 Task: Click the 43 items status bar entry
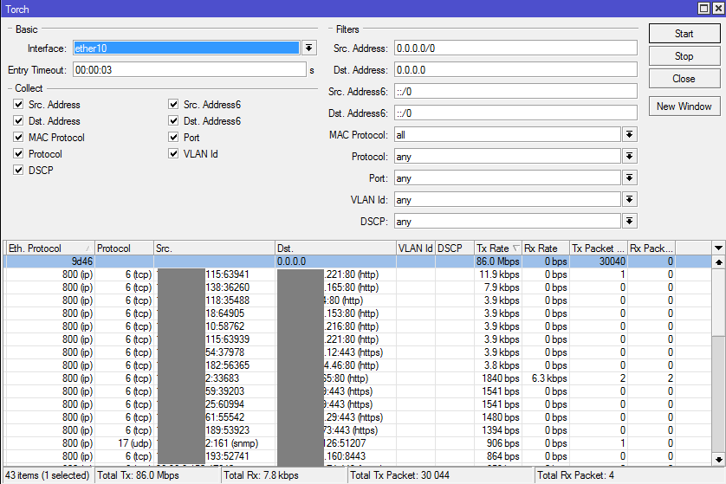pyautogui.click(x=48, y=475)
